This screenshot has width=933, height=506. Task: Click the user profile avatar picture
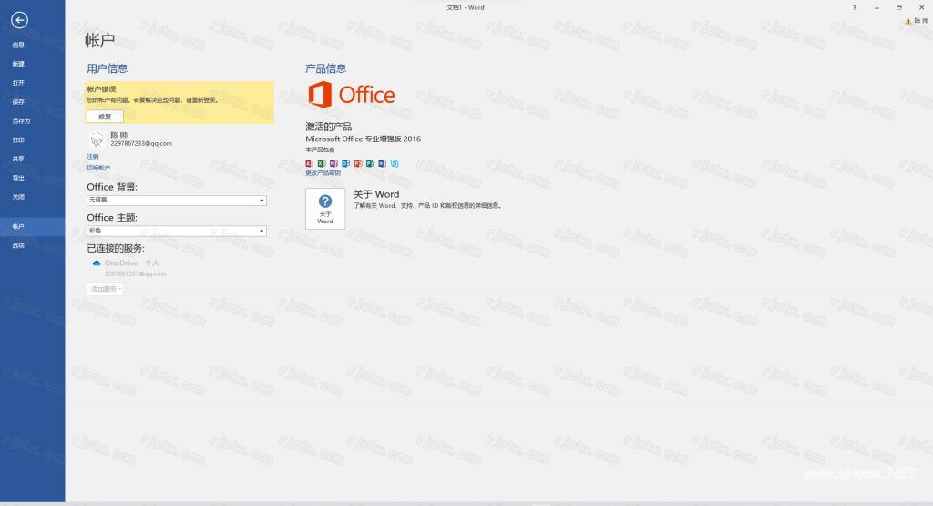97,139
